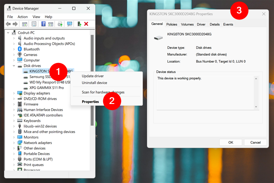Click the Enable device green arrow toolbar icon
Viewport: 274px width, 183px height.
coord(79,24)
